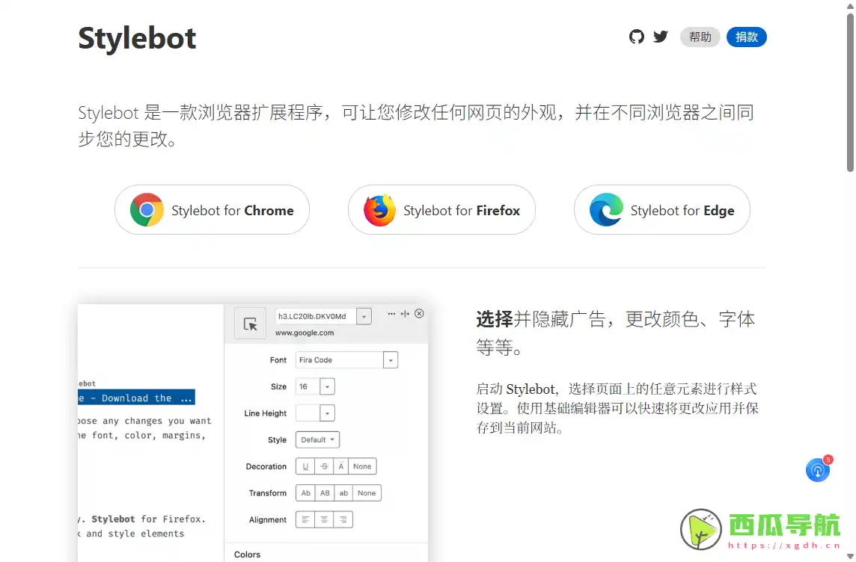Click the blue 捐款 donate button
Viewport: 856px width, 562px height.
pyautogui.click(x=746, y=37)
